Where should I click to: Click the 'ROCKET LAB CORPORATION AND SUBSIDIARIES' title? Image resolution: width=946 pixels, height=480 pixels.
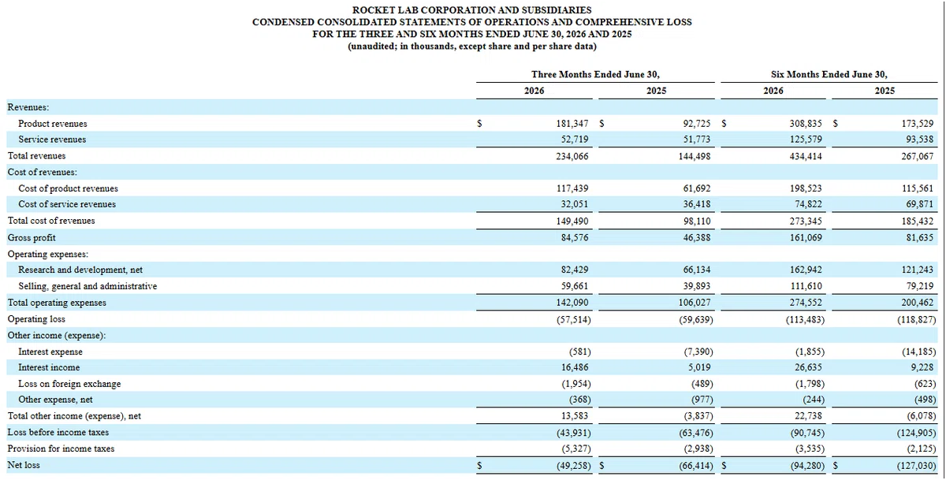471,9
